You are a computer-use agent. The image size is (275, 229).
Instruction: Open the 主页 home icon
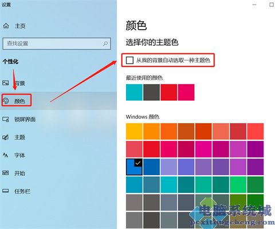coord(6,26)
